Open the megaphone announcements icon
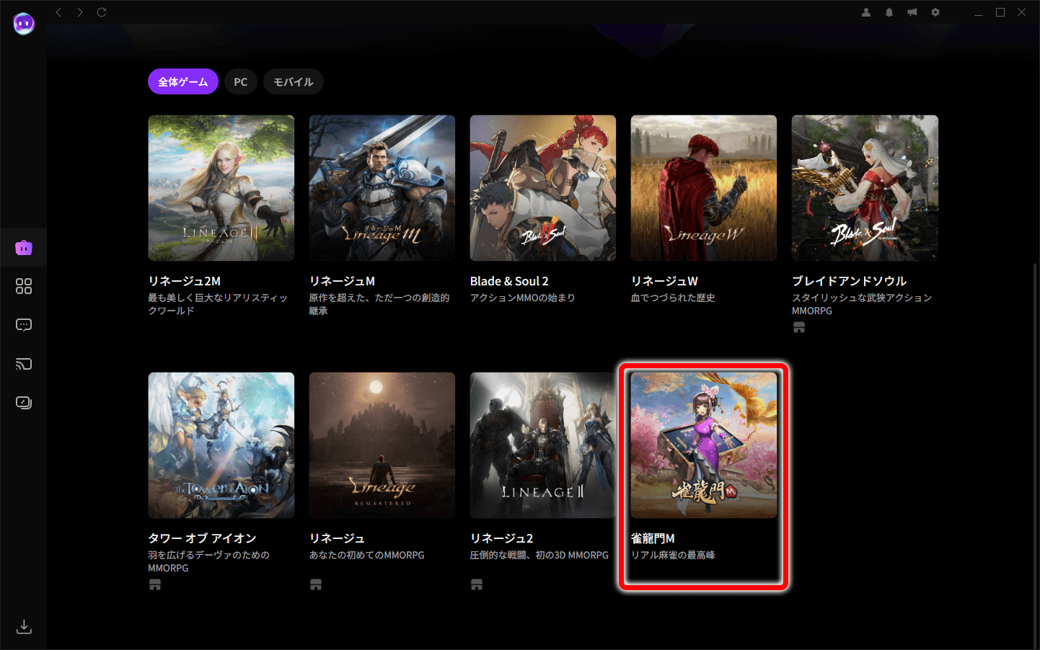The height and width of the screenshot is (650, 1040). tap(912, 12)
